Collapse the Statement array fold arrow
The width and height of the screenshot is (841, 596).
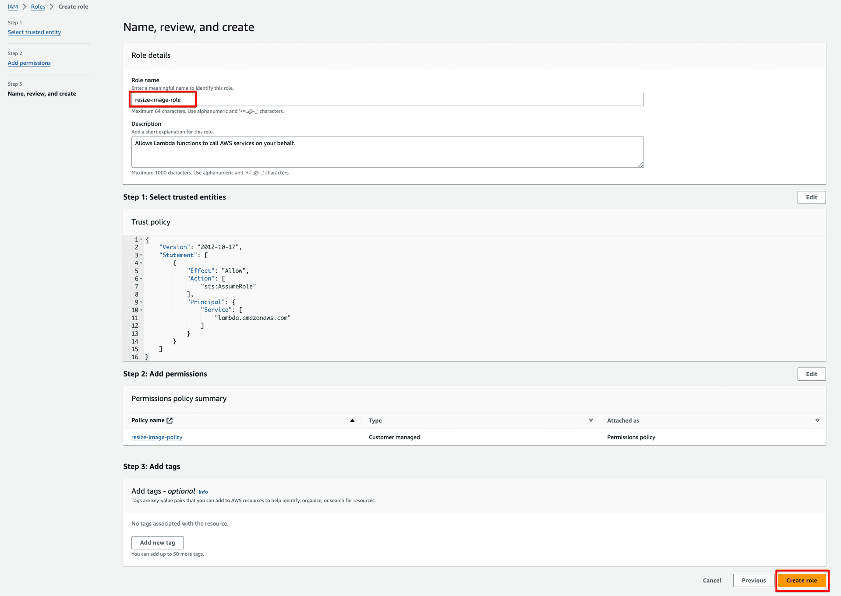click(141, 256)
